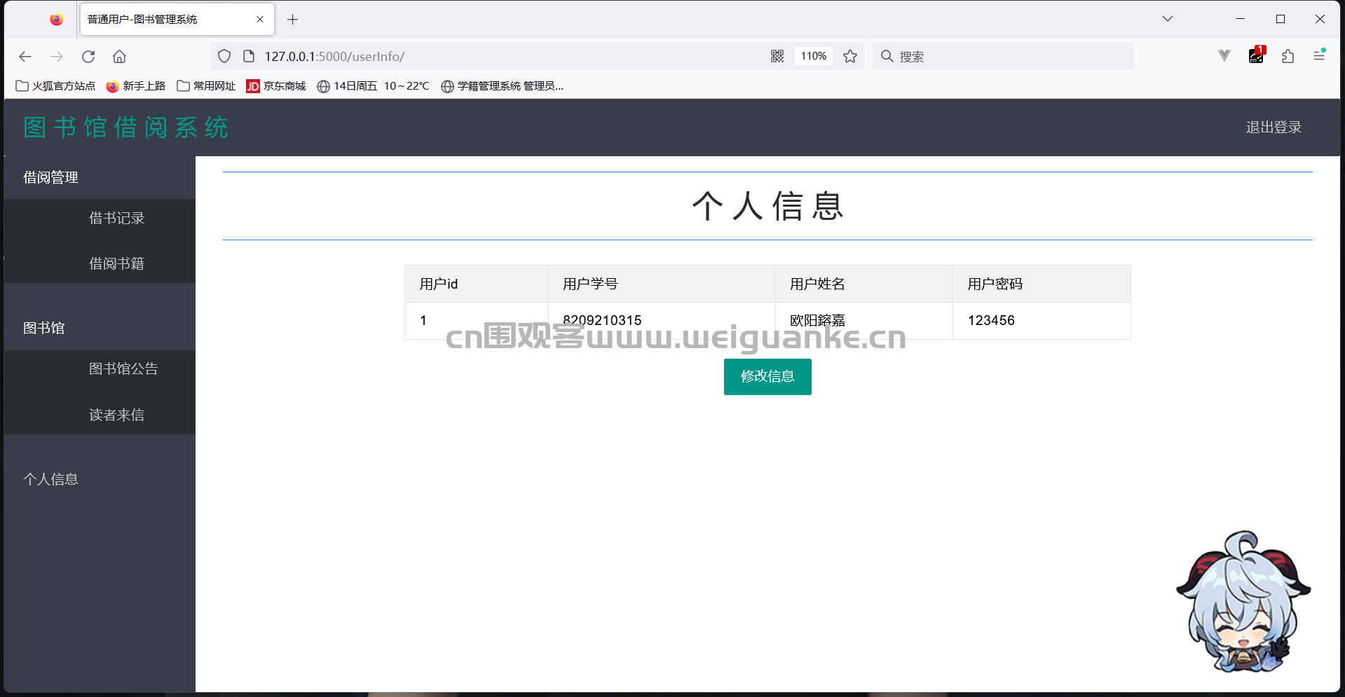Select the 普通用户-图书管理系统 tab
Screen dimensions: 1345x697
click(177, 20)
